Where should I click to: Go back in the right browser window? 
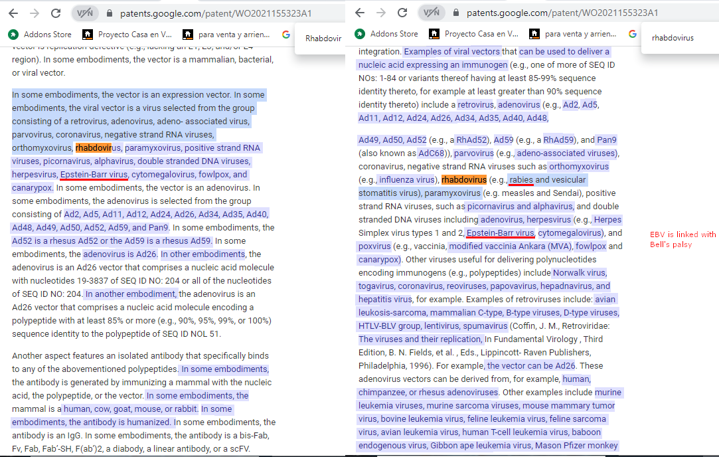[x=360, y=13]
